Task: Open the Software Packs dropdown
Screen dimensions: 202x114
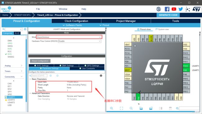Action: [72, 25]
